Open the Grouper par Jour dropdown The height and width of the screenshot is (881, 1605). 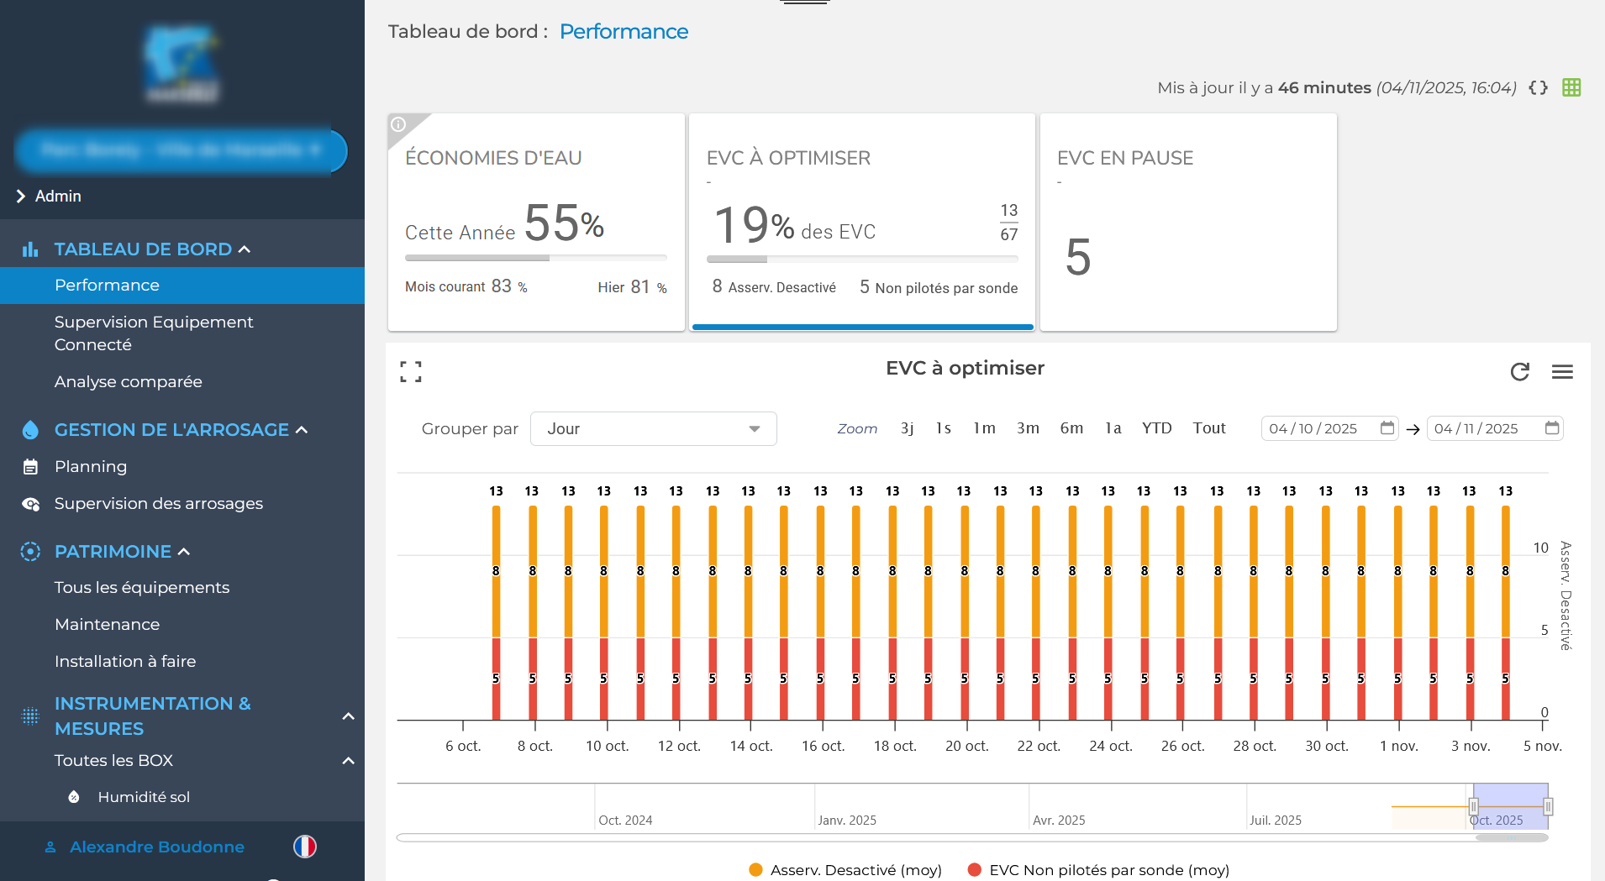point(653,428)
